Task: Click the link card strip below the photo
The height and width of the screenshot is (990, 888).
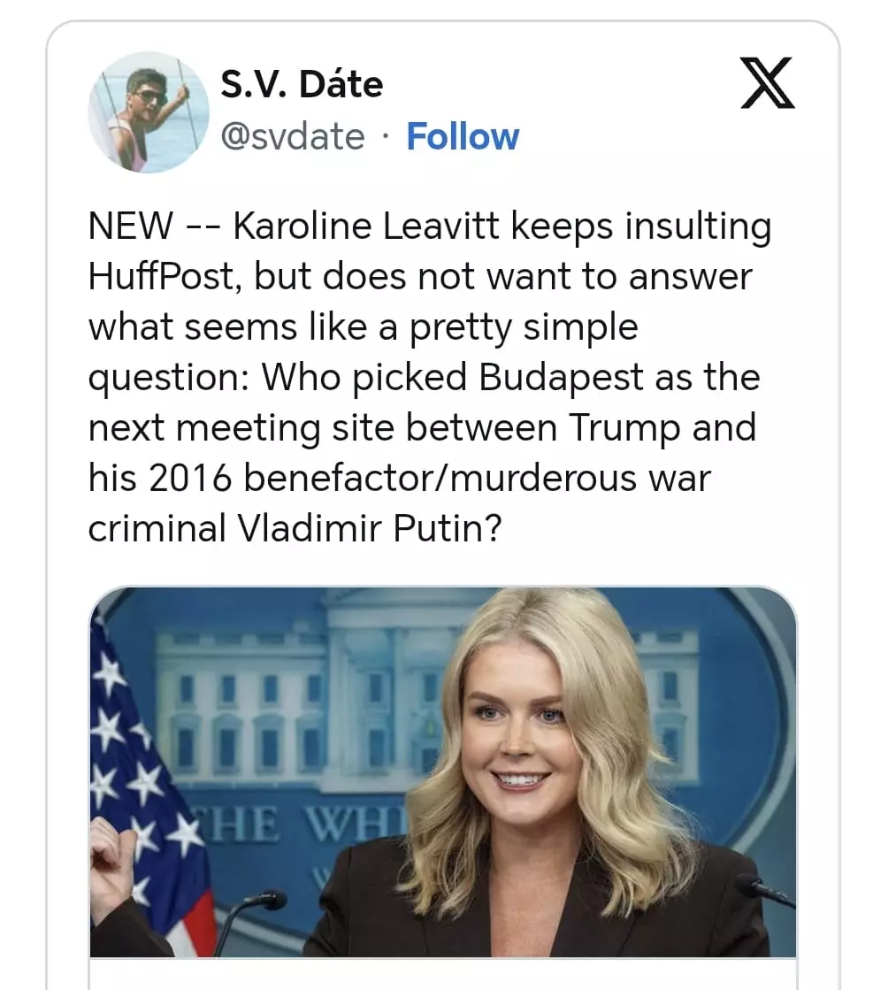Action: coord(443,974)
